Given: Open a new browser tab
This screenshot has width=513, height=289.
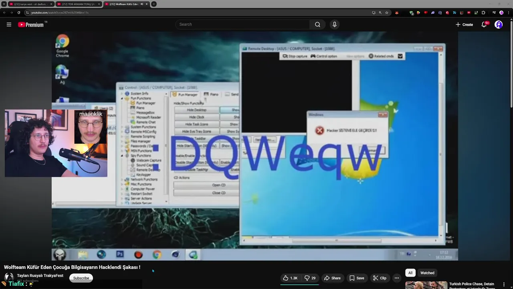Looking at the screenshot, I should click(x=154, y=4).
